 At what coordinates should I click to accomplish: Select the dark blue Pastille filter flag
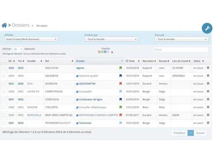click(105, 52)
